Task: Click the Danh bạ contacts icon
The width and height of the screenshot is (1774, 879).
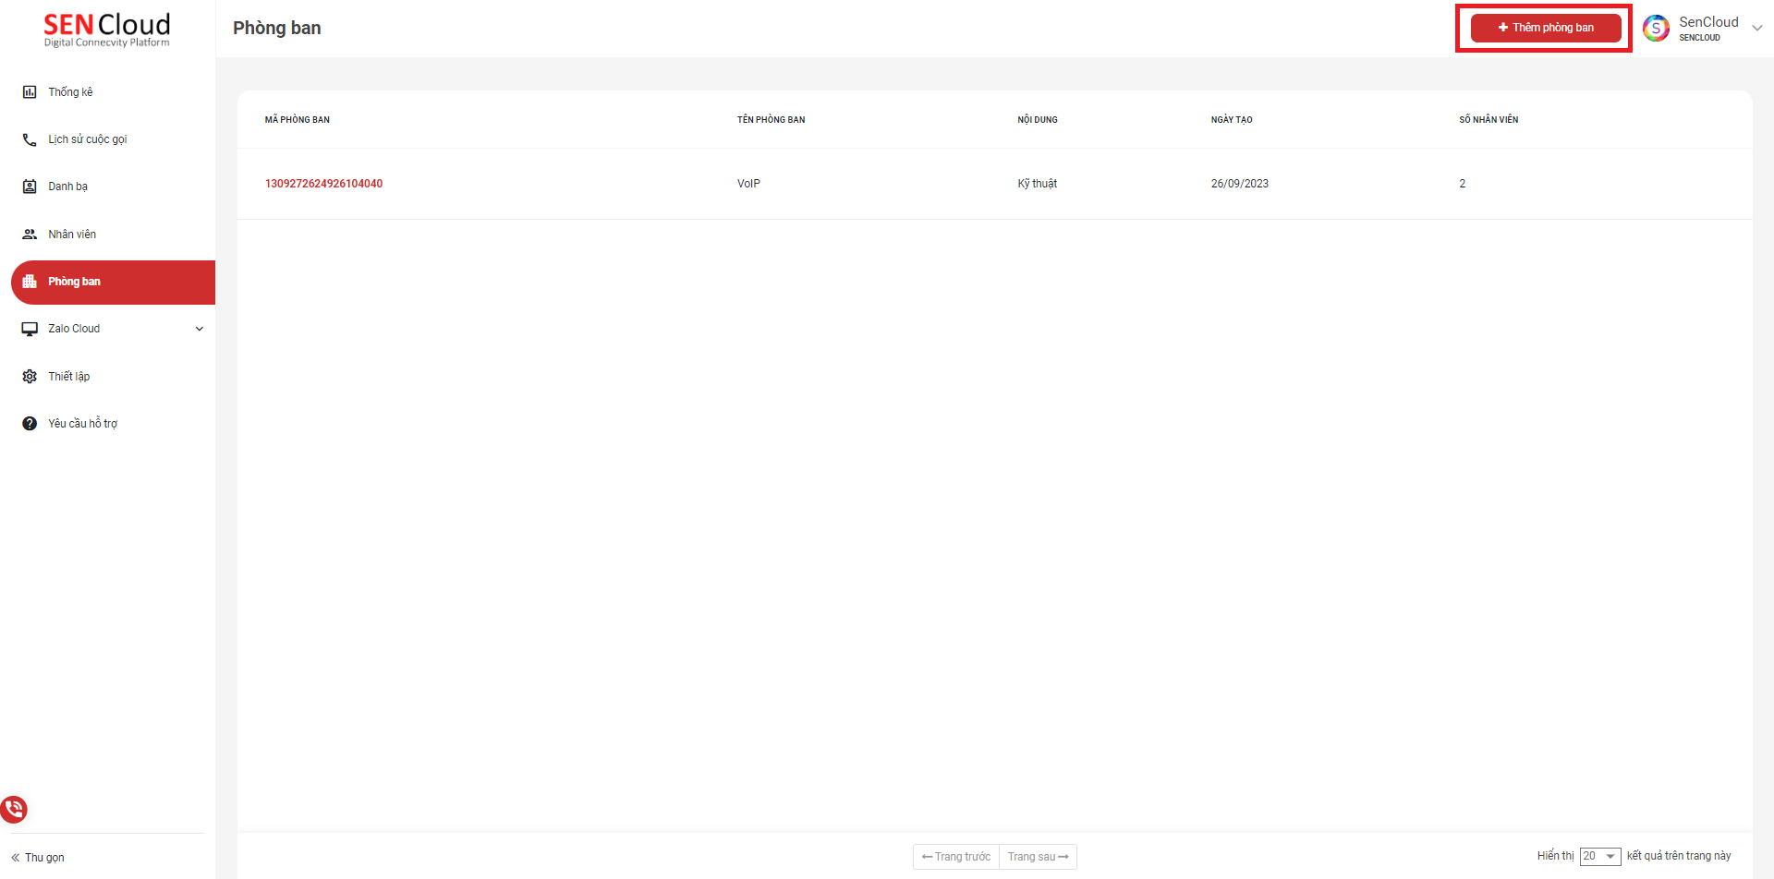Action: (30, 187)
